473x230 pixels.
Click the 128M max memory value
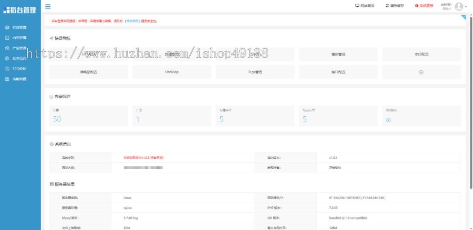click(x=333, y=228)
